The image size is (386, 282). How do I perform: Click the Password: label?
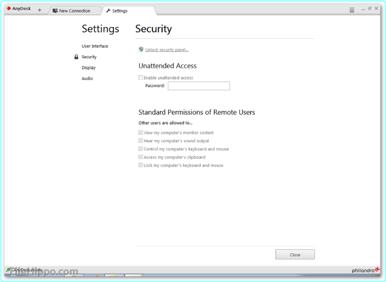[155, 86]
